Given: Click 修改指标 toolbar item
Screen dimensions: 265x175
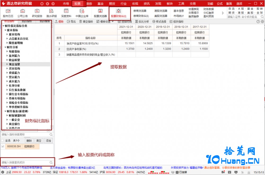Looking at the screenshot, I should pos(176,22).
